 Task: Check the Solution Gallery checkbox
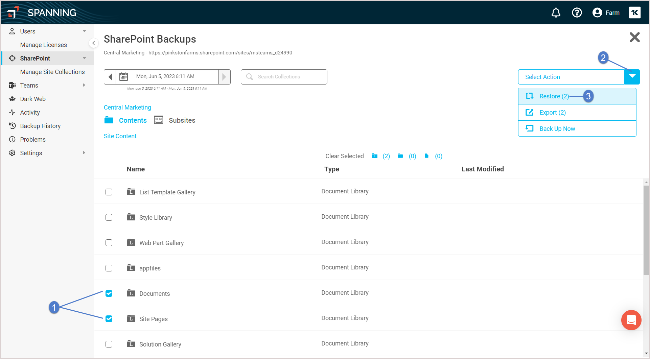coord(109,344)
